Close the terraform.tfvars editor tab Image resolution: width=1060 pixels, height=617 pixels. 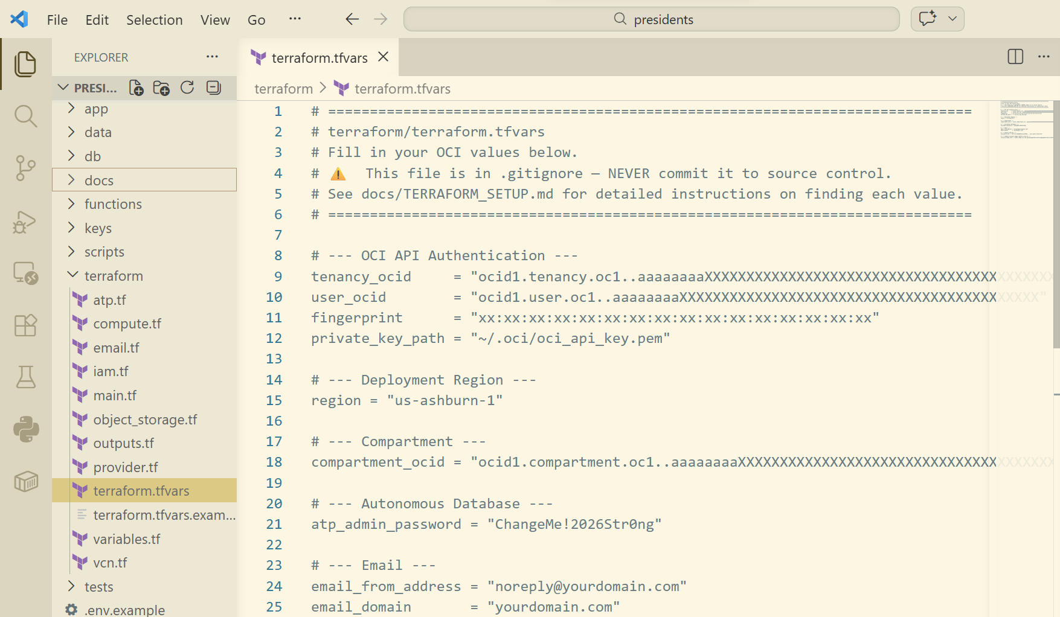click(x=383, y=57)
